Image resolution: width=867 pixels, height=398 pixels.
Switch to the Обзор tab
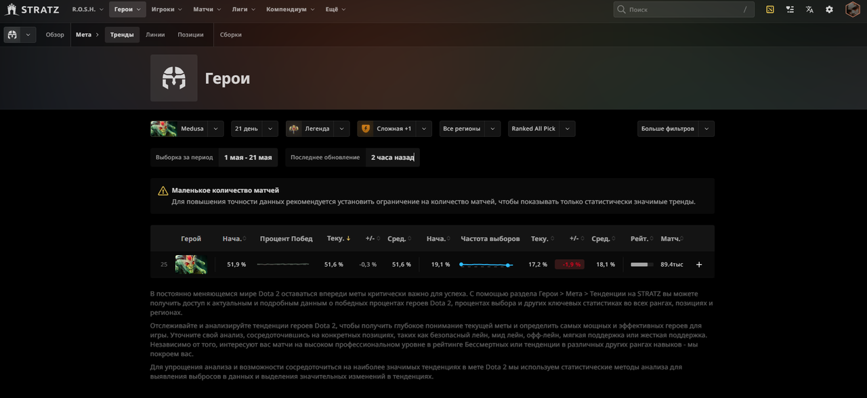coord(55,35)
